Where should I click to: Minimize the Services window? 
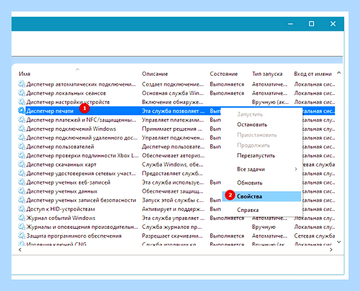pos(290,24)
